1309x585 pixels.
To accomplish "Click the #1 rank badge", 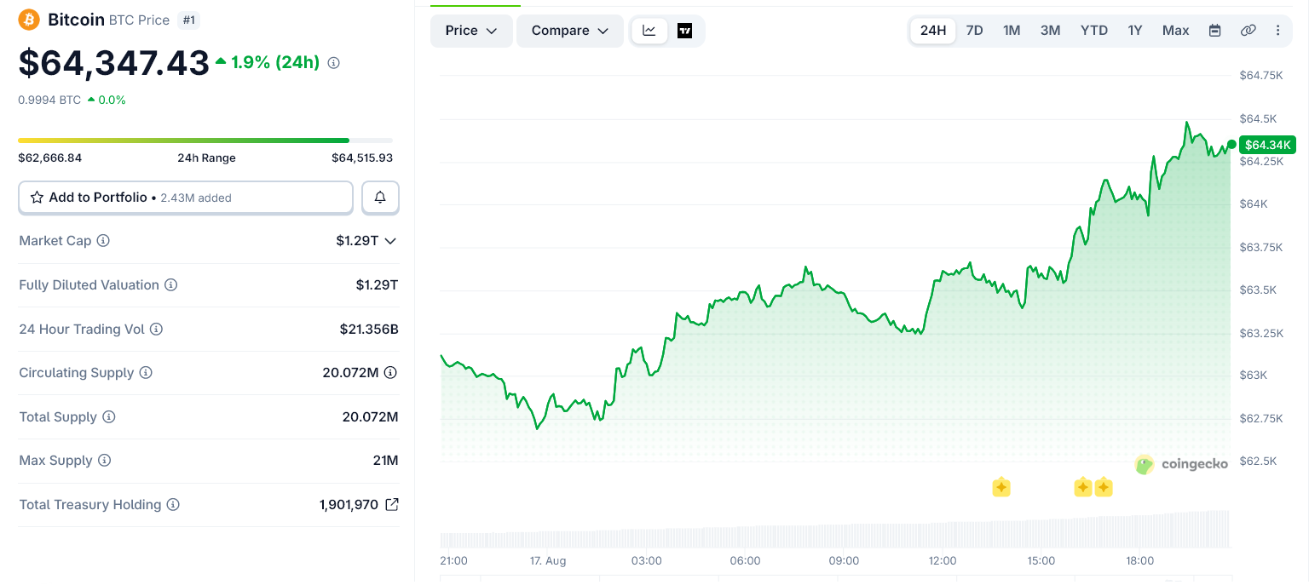I will coord(187,20).
